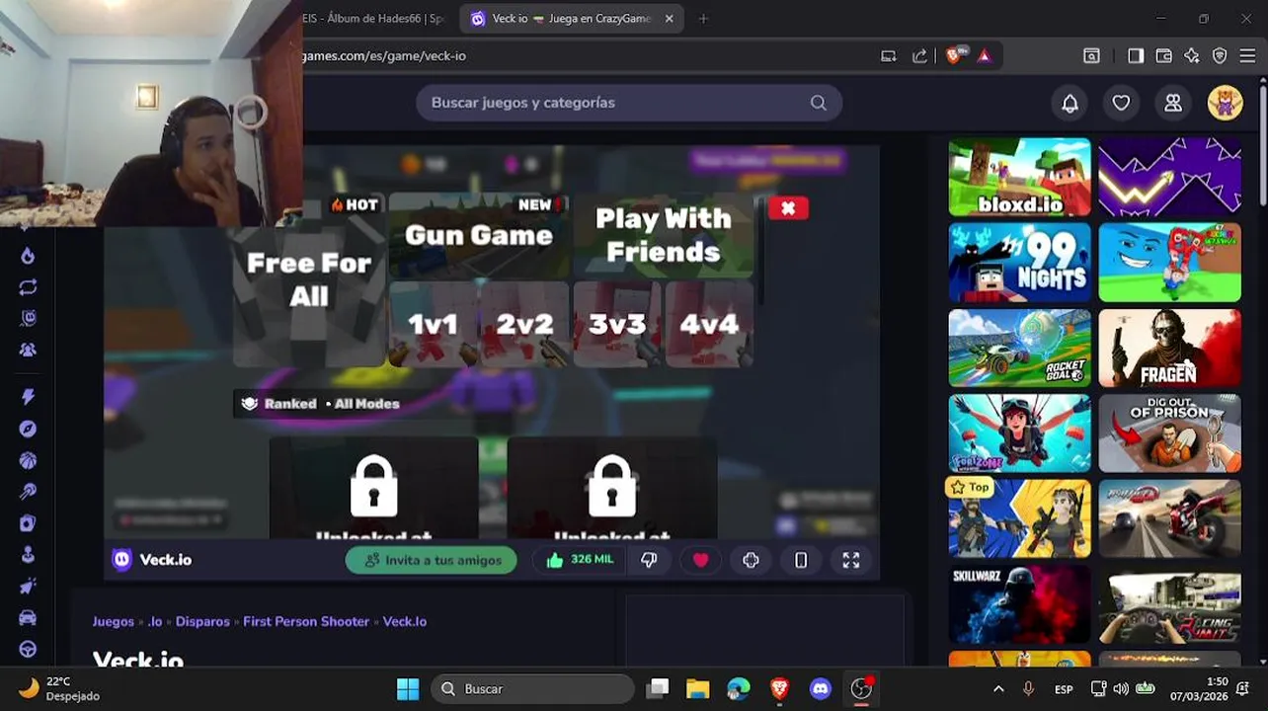
Task: Open the friends icon in header
Action: coord(1173,103)
